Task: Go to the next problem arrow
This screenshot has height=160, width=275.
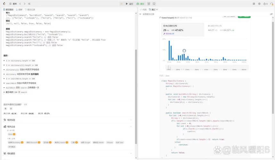Action: click(x=24, y=4)
